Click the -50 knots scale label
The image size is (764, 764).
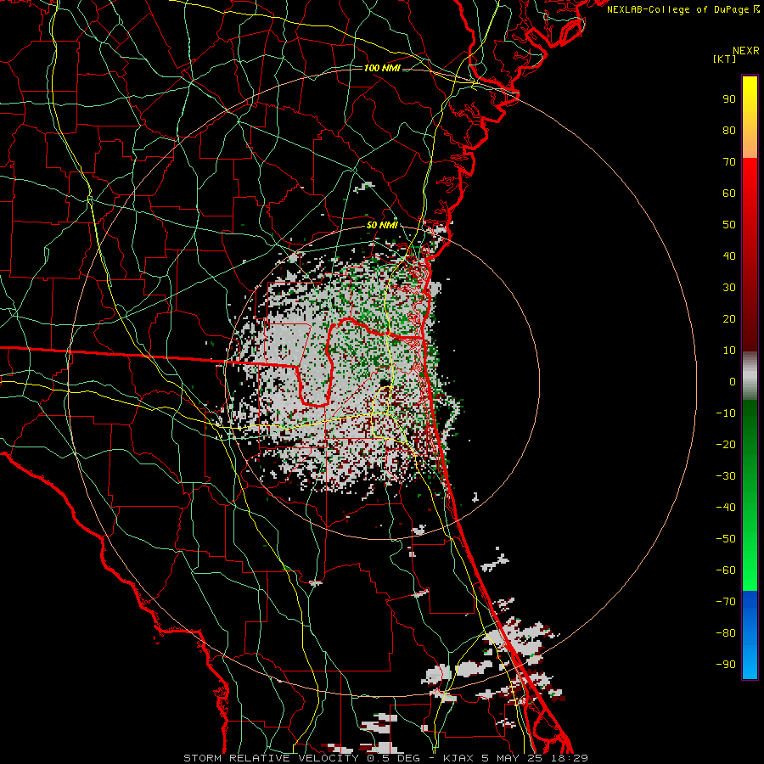point(726,538)
